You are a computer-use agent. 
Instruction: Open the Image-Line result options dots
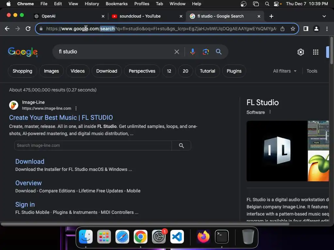pyautogui.click(x=76, y=108)
